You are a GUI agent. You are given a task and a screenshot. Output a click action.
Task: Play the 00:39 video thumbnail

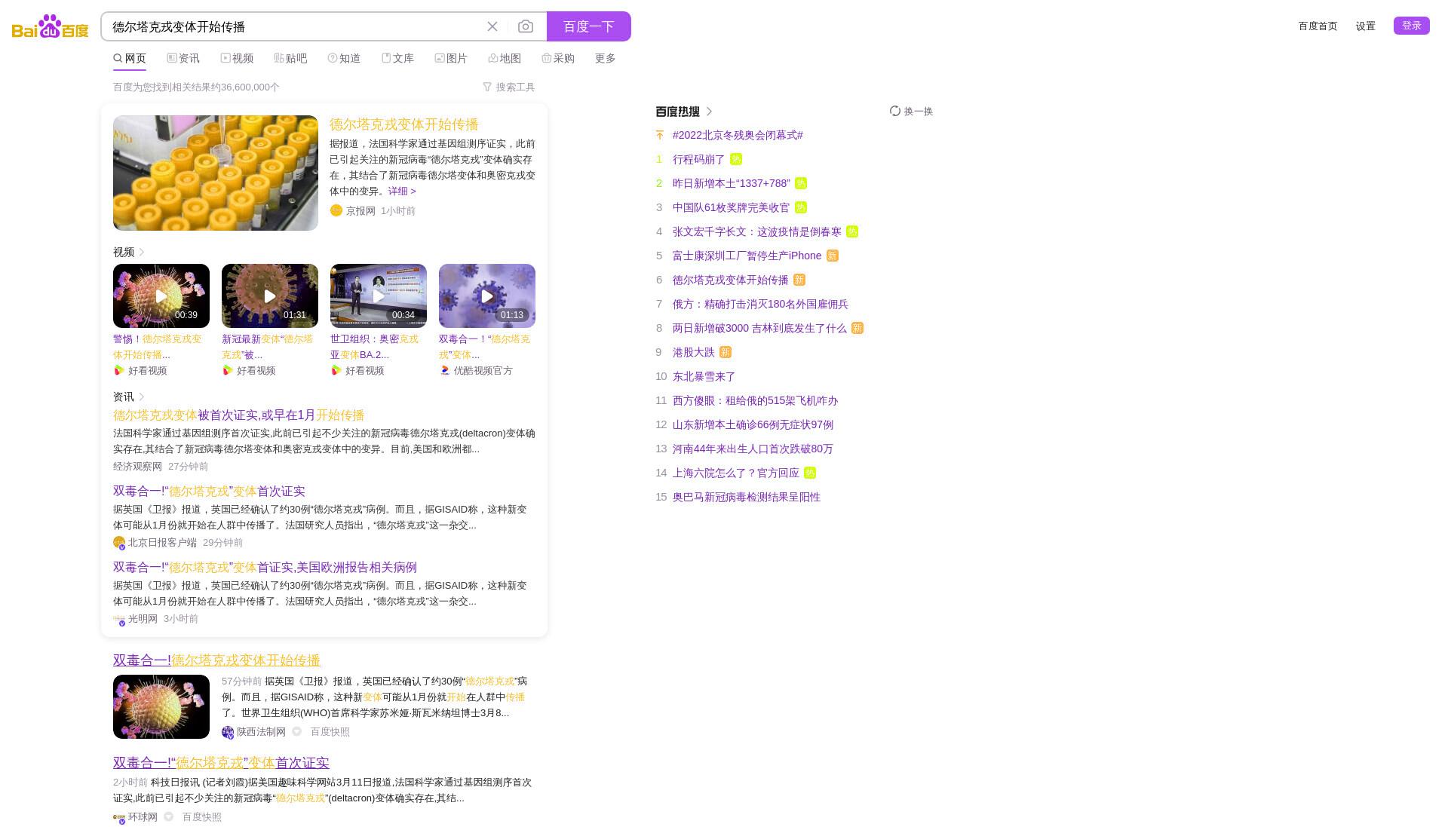click(161, 296)
